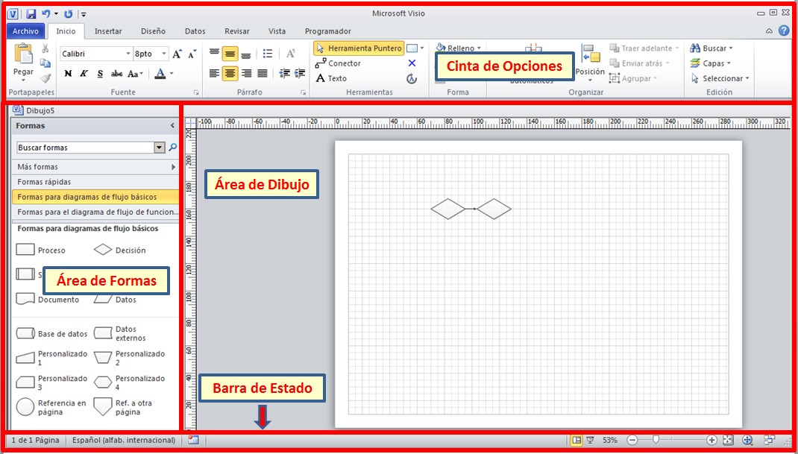The height and width of the screenshot is (454, 798).
Task: Toggle bold formatting with the N button
Action: coord(68,74)
